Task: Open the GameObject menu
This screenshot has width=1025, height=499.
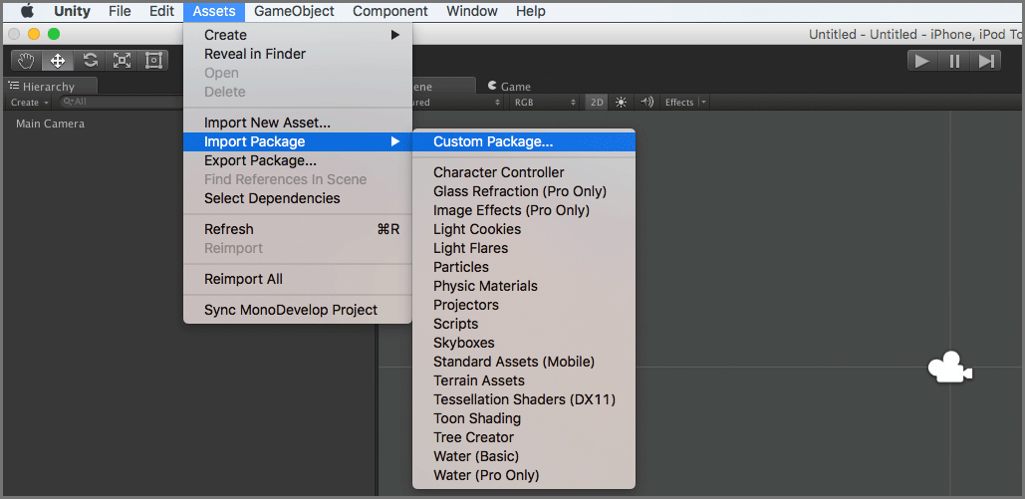Action: coord(294,11)
